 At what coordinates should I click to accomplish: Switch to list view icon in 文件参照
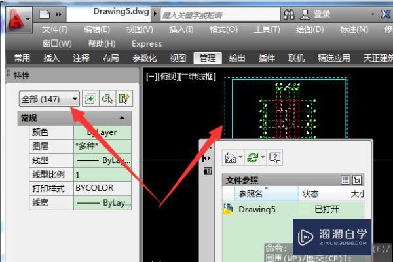tap(345, 179)
